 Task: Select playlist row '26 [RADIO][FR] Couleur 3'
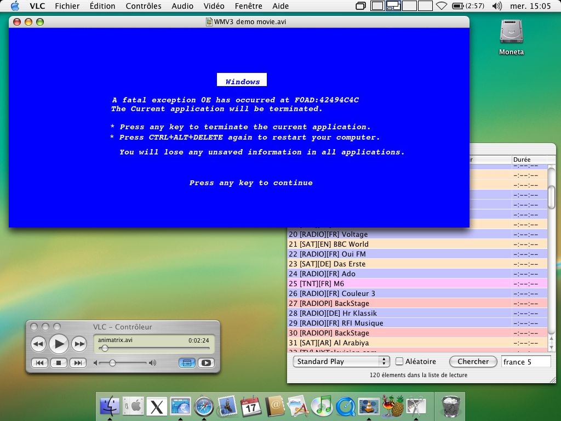[417, 294]
